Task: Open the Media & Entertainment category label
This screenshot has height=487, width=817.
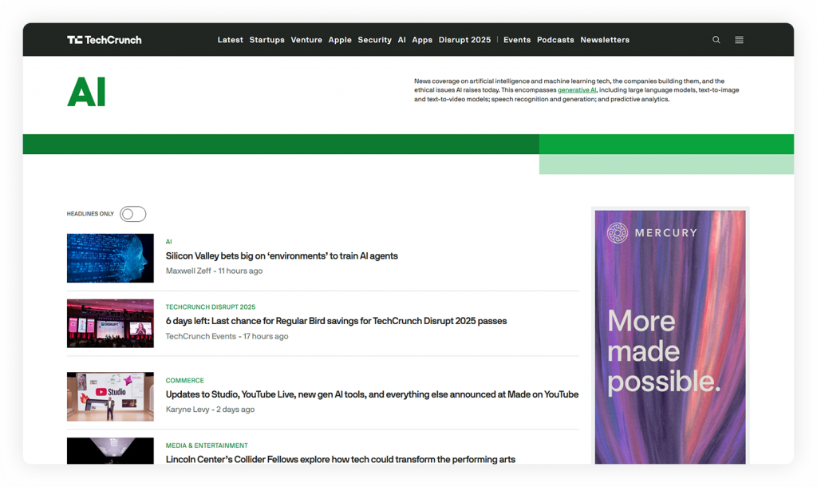Action: pos(207,445)
